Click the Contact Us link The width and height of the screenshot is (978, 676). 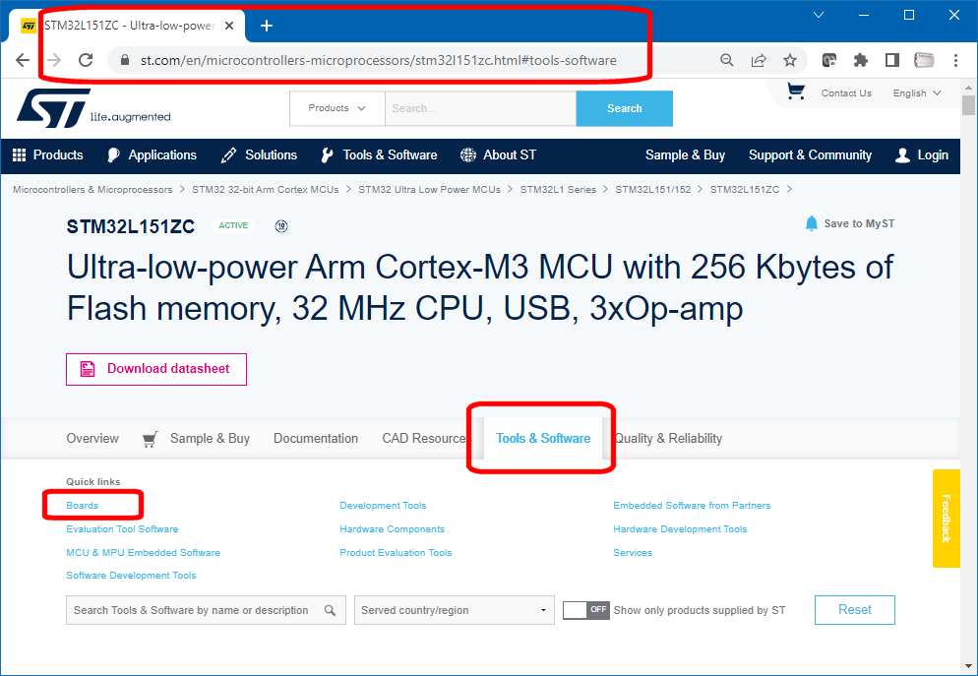click(846, 92)
